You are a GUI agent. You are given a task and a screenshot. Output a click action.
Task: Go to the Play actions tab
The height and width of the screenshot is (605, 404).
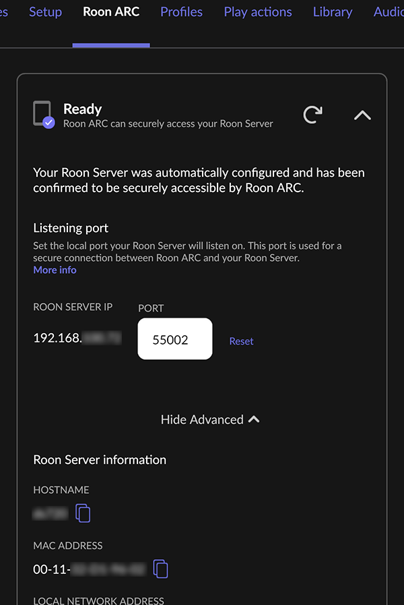[258, 12]
